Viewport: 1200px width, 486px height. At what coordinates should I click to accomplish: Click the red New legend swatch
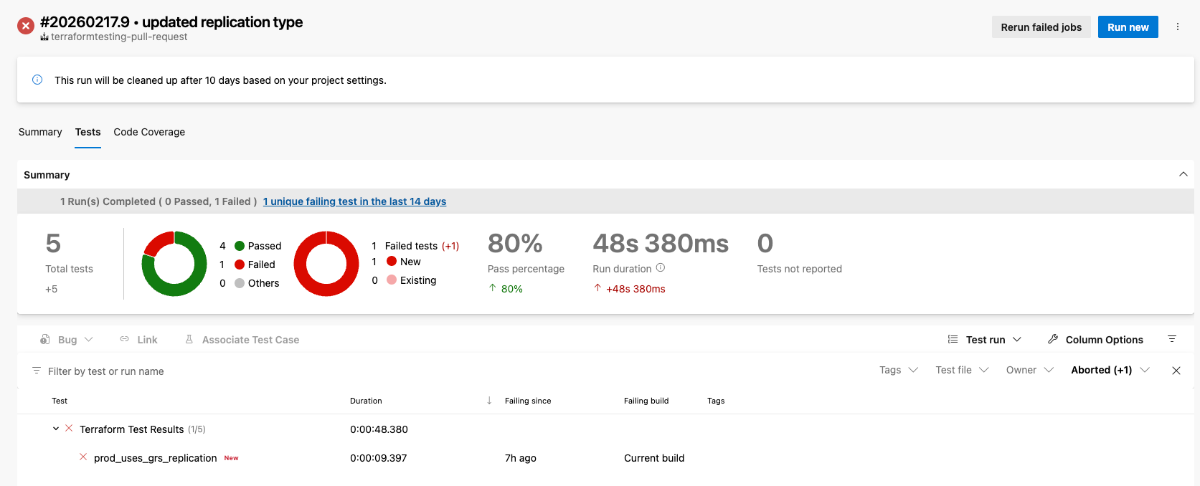click(392, 261)
